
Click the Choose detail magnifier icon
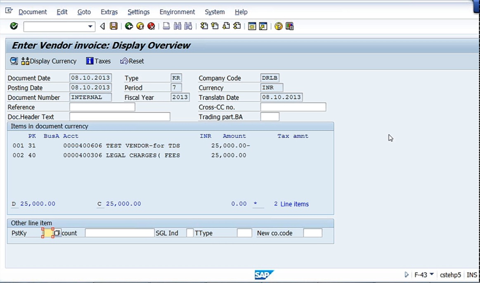[x=14, y=61]
